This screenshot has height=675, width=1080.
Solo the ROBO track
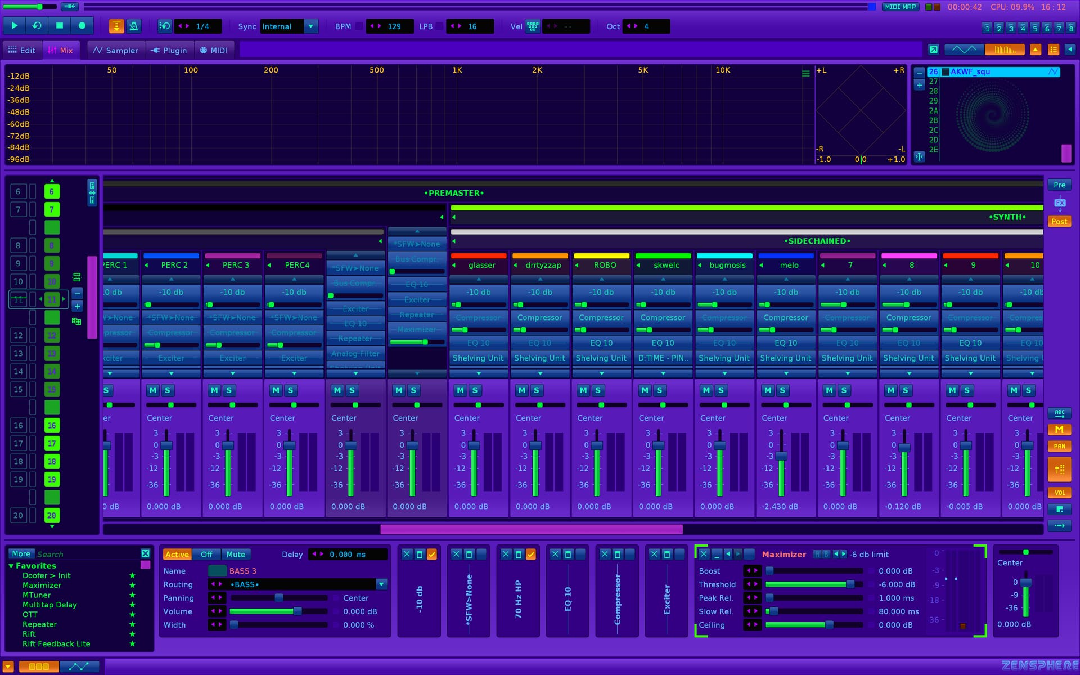(598, 390)
